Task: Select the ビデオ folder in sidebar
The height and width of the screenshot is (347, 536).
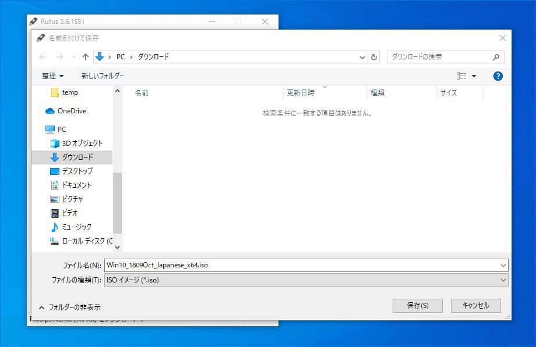Action: point(69,213)
